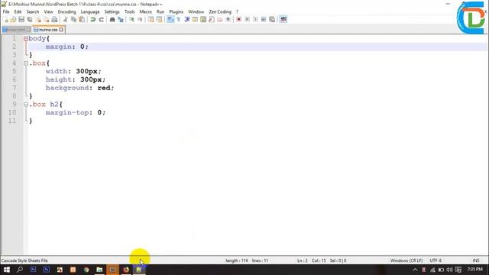Click the macro Playback toolbar icon
Viewport: 489px width, 275px height.
click(x=255, y=20)
